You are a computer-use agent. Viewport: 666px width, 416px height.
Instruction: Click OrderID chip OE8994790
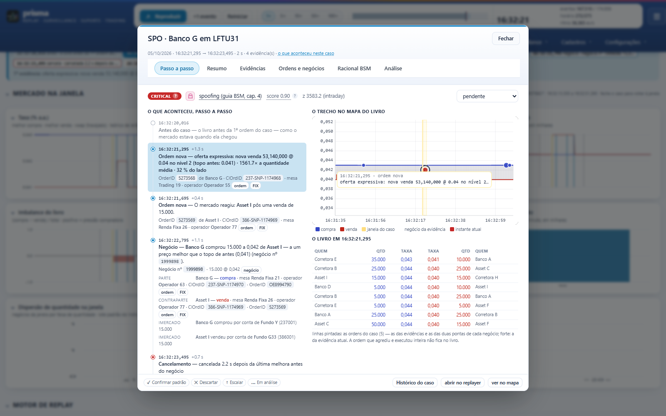(280, 285)
